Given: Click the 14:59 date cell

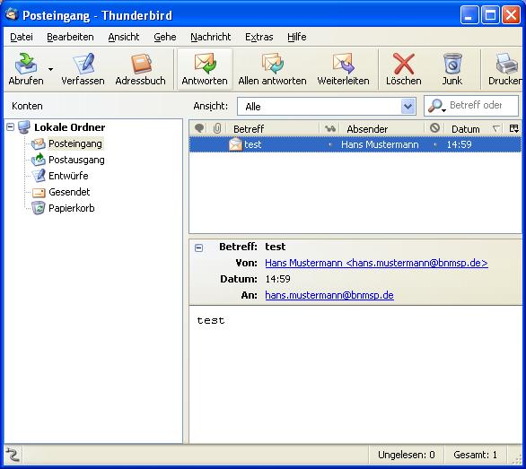Looking at the screenshot, I should point(459,144).
